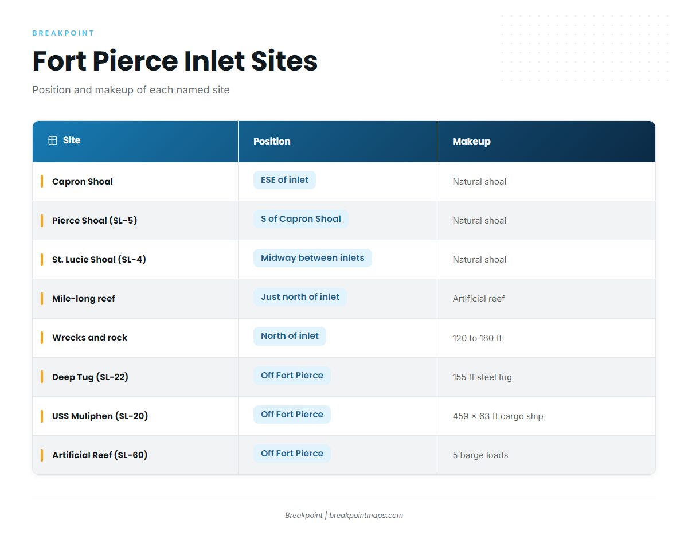Viewport: 688px width, 535px height.
Task: Select the St. Lucie Shoal (SL-4) site name
Action: (99, 260)
